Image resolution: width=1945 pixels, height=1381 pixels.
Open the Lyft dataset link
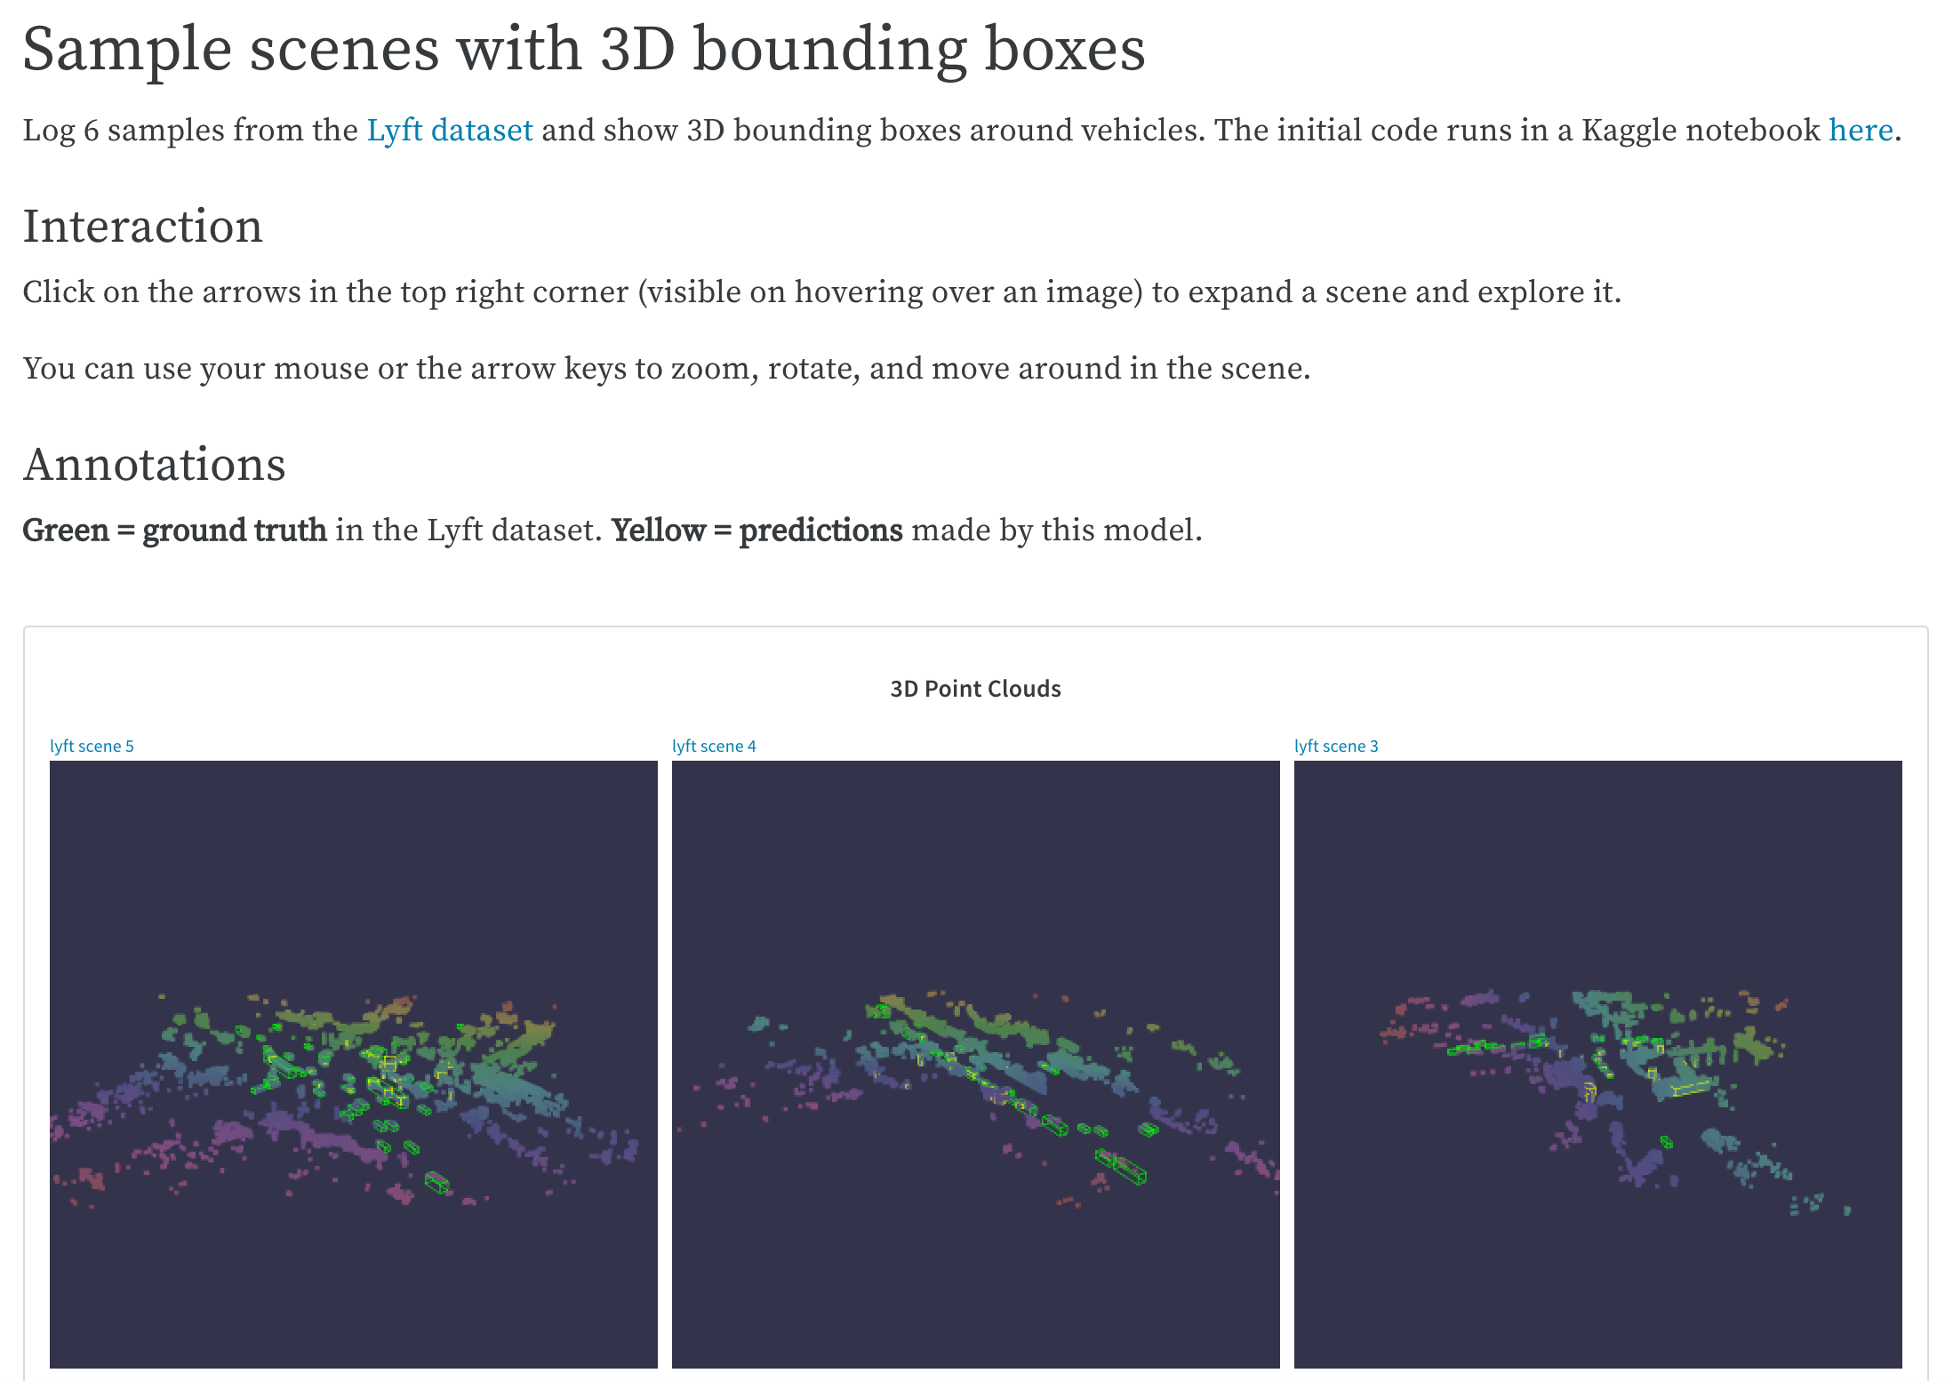pyautogui.click(x=450, y=130)
